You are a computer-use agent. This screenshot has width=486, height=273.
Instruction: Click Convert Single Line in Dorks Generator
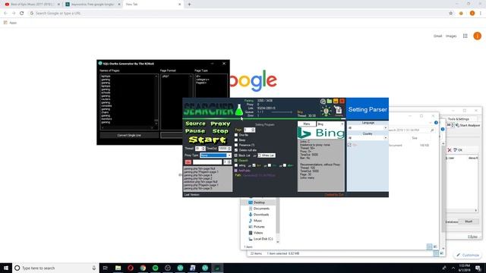[129, 135]
